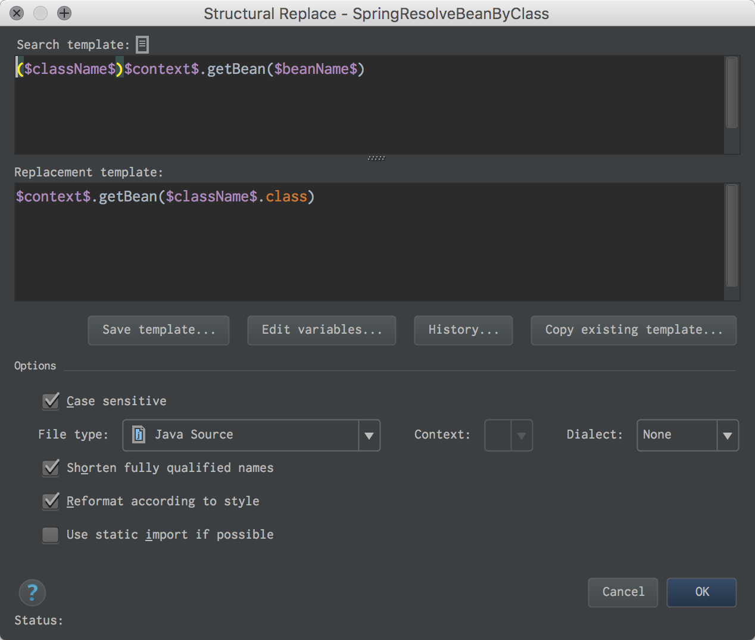This screenshot has height=640, width=755.
Task: Uncheck Reformat according to style
Action: [x=51, y=501]
